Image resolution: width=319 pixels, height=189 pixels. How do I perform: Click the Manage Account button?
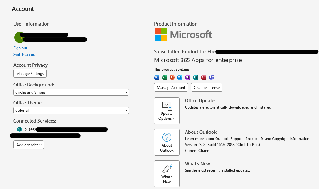171,88
